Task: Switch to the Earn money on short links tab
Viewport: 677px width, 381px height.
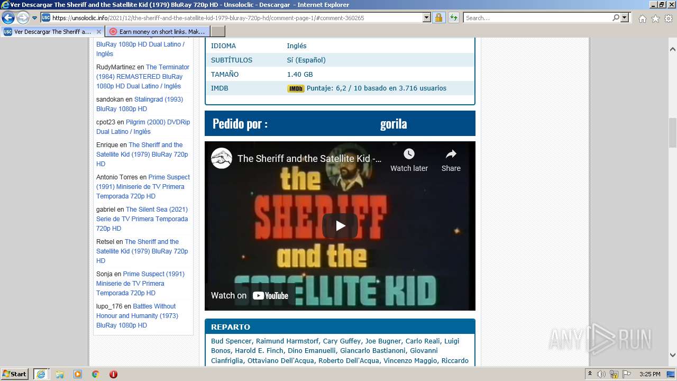Action: 158,32
